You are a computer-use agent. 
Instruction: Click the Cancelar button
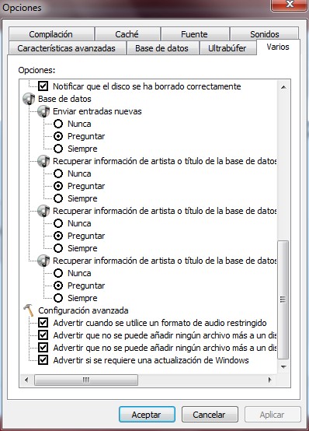click(x=210, y=414)
